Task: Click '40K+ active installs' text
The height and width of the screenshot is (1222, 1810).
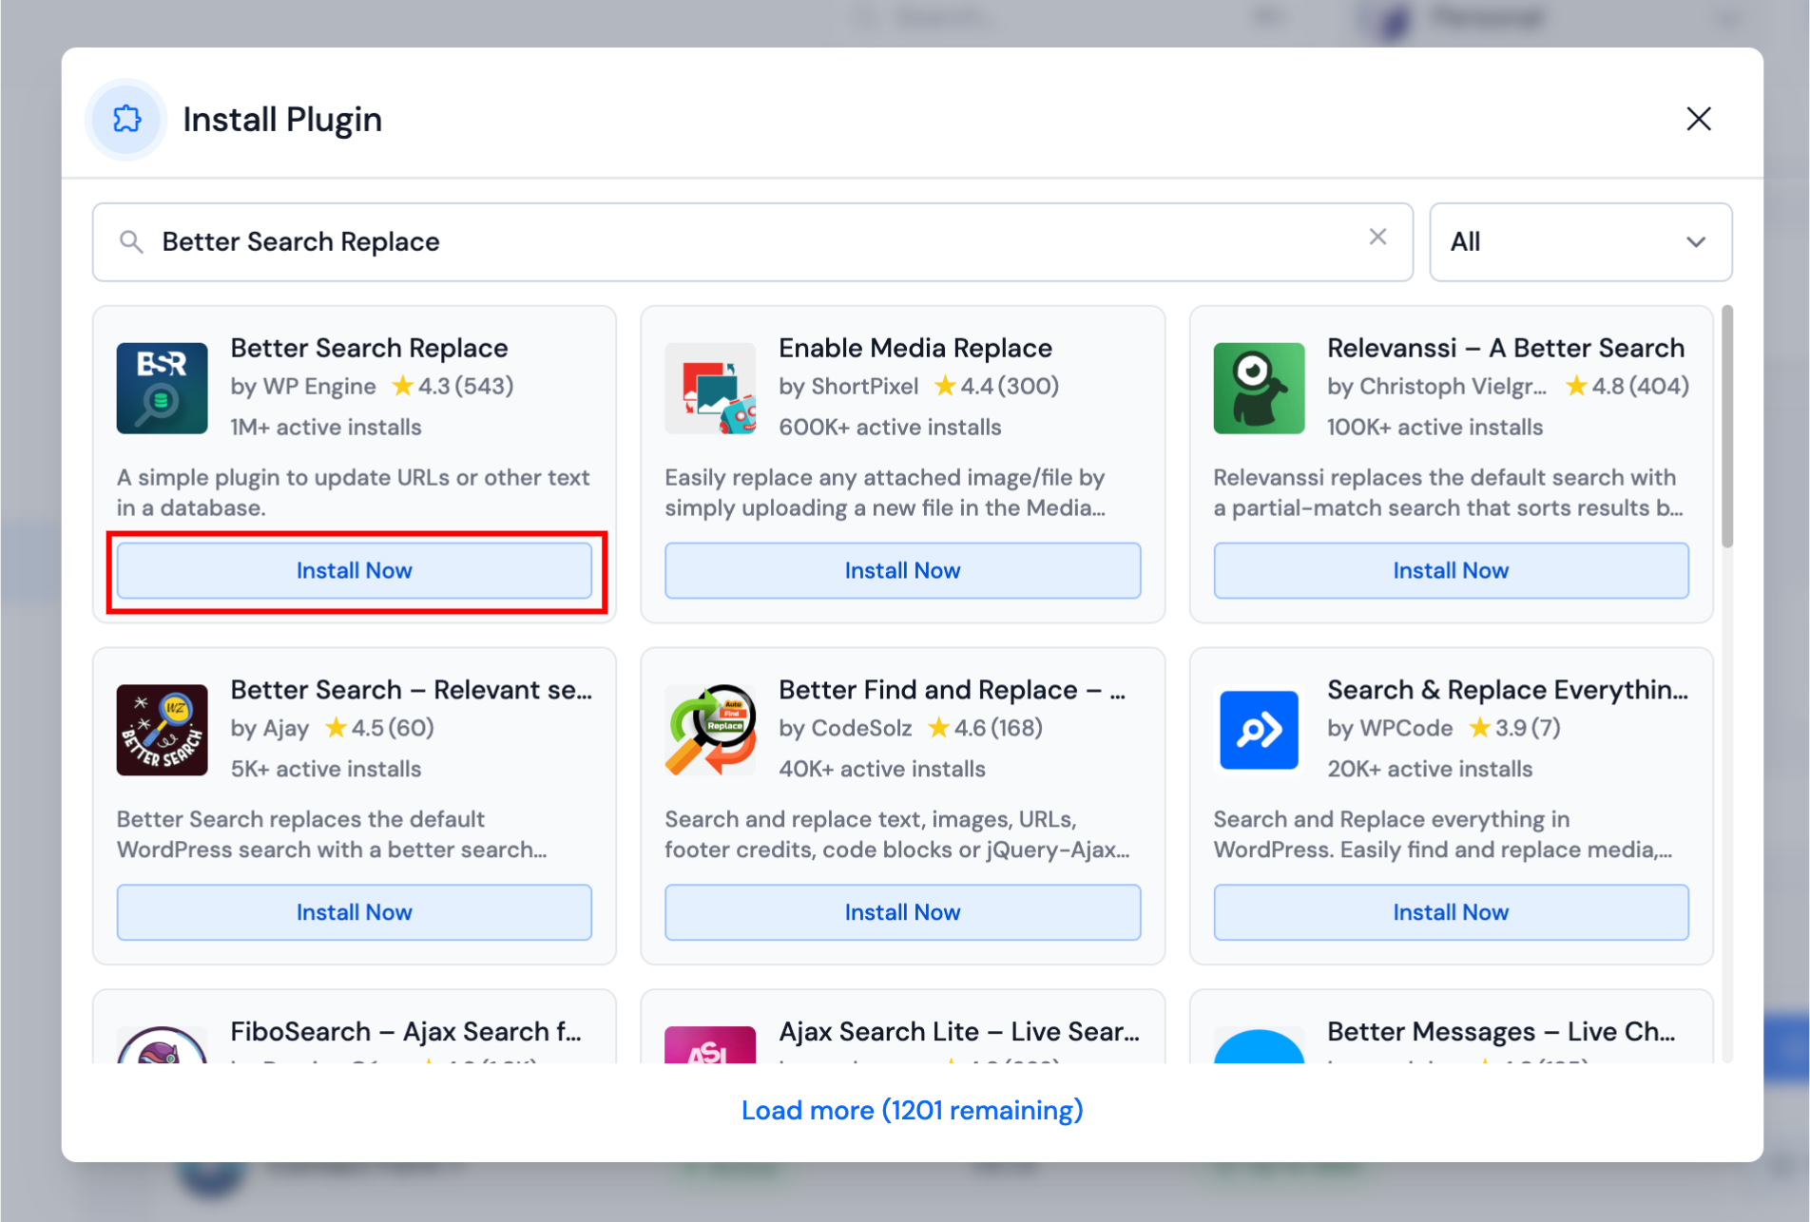Action: click(882, 770)
